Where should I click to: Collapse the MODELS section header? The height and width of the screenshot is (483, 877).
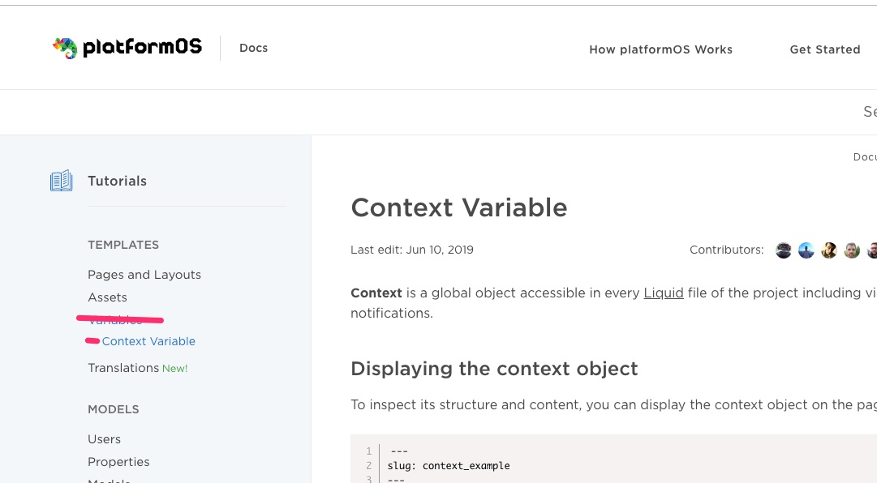point(113,409)
